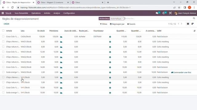Select Soda orange MAG2/Stock row checkbox
Viewport: 197px width, 110px height.
click(x=3, y=72)
